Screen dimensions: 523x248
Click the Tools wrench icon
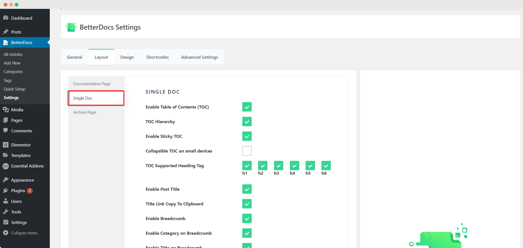tap(6, 212)
